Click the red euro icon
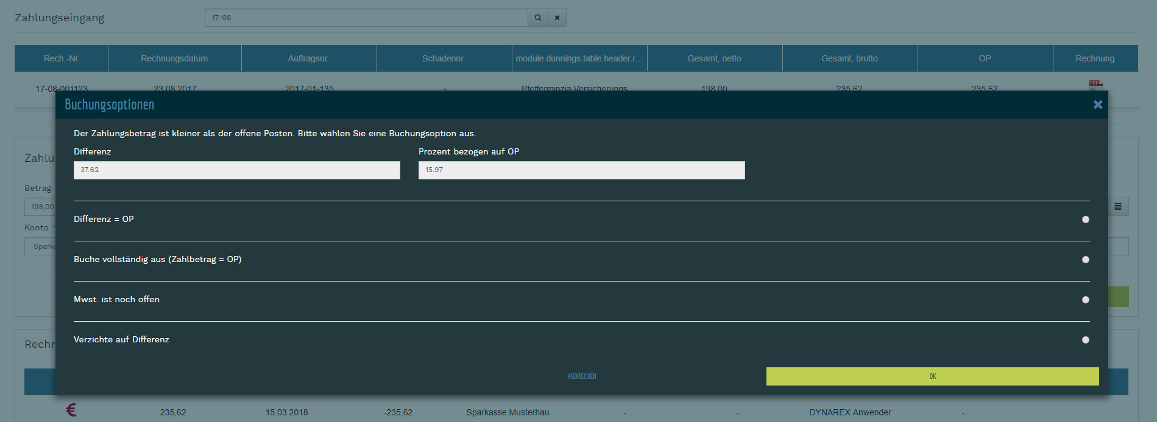This screenshot has width=1157, height=422. (71, 410)
